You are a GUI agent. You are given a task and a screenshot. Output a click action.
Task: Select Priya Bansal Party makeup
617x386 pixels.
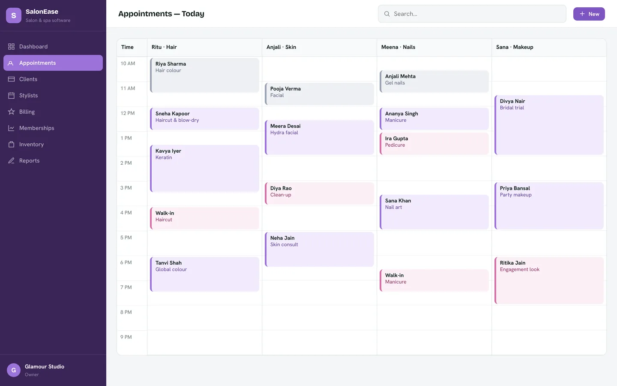tap(549, 206)
